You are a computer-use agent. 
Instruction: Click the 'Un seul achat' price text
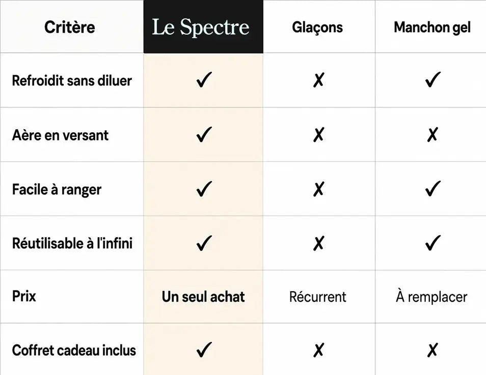click(203, 297)
